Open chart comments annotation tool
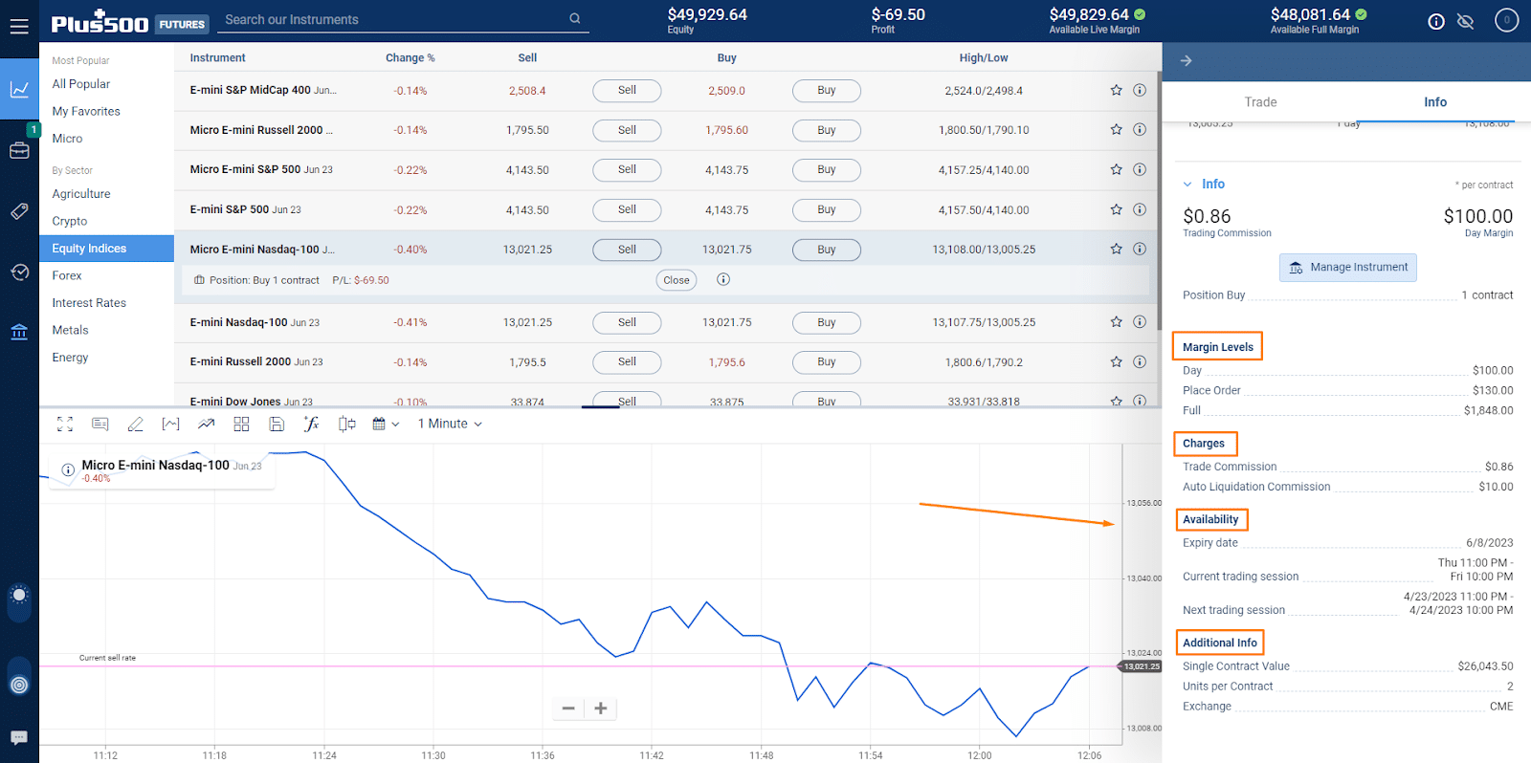Screen dimensions: 1531x763 pyautogui.click(x=100, y=424)
